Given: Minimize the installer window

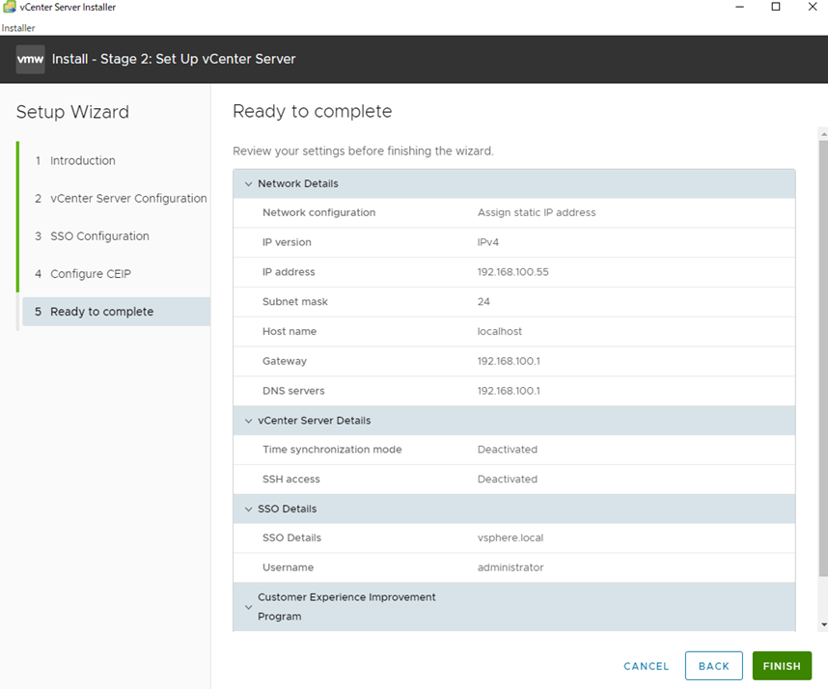Looking at the screenshot, I should point(740,7).
